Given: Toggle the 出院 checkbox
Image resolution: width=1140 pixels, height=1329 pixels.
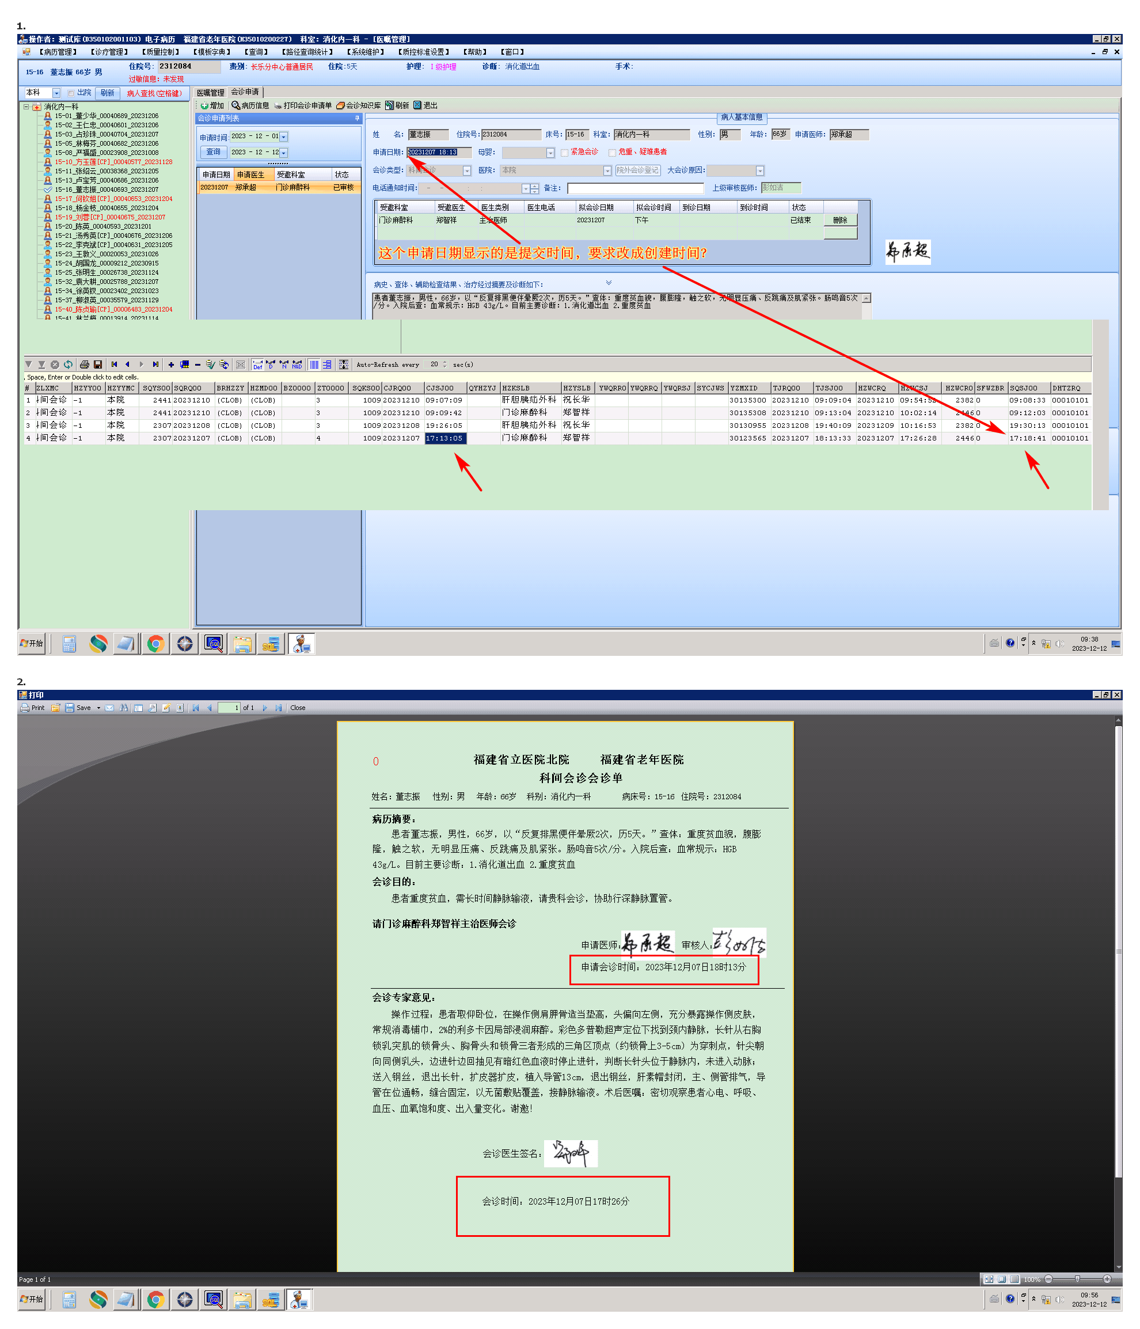Looking at the screenshot, I should (71, 94).
